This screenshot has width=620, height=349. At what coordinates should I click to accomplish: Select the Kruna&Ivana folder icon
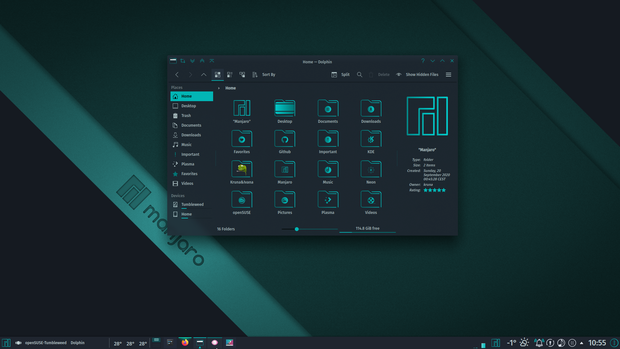(x=242, y=169)
